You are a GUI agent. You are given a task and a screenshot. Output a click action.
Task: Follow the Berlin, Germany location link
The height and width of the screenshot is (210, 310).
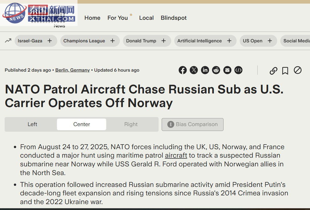(x=73, y=70)
